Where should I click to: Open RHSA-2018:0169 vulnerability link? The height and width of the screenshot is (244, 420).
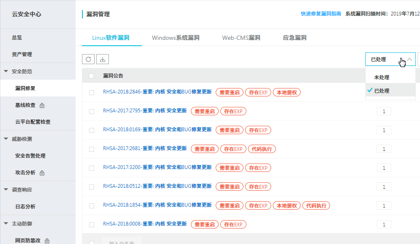pos(157,130)
